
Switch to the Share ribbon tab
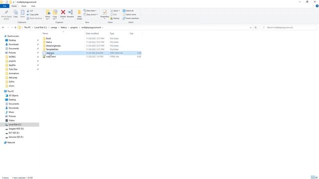tap(24, 6)
